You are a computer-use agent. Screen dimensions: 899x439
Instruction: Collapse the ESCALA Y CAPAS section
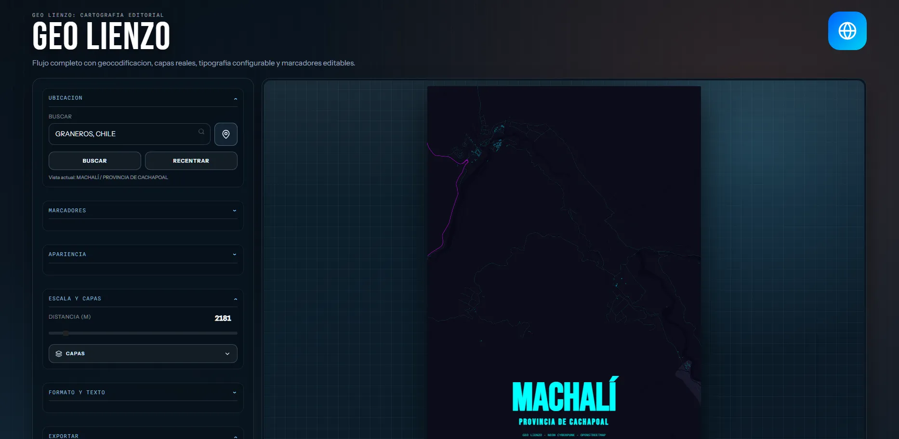point(235,299)
